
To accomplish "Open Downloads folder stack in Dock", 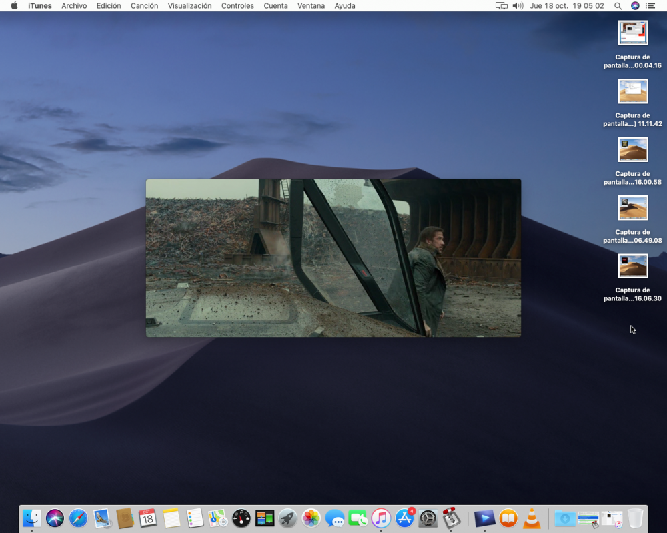I will point(565,518).
